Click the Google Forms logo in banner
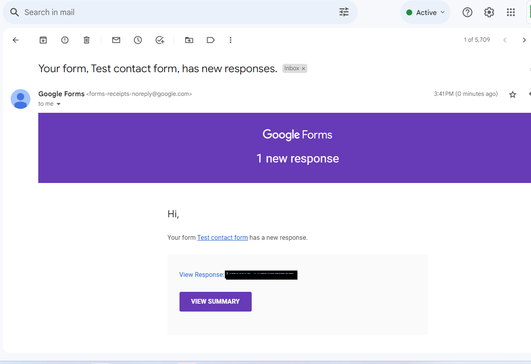This screenshot has width=531, height=364. pos(297,135)
